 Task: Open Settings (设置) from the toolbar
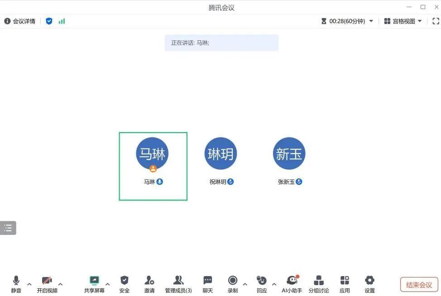pos(369,284)
